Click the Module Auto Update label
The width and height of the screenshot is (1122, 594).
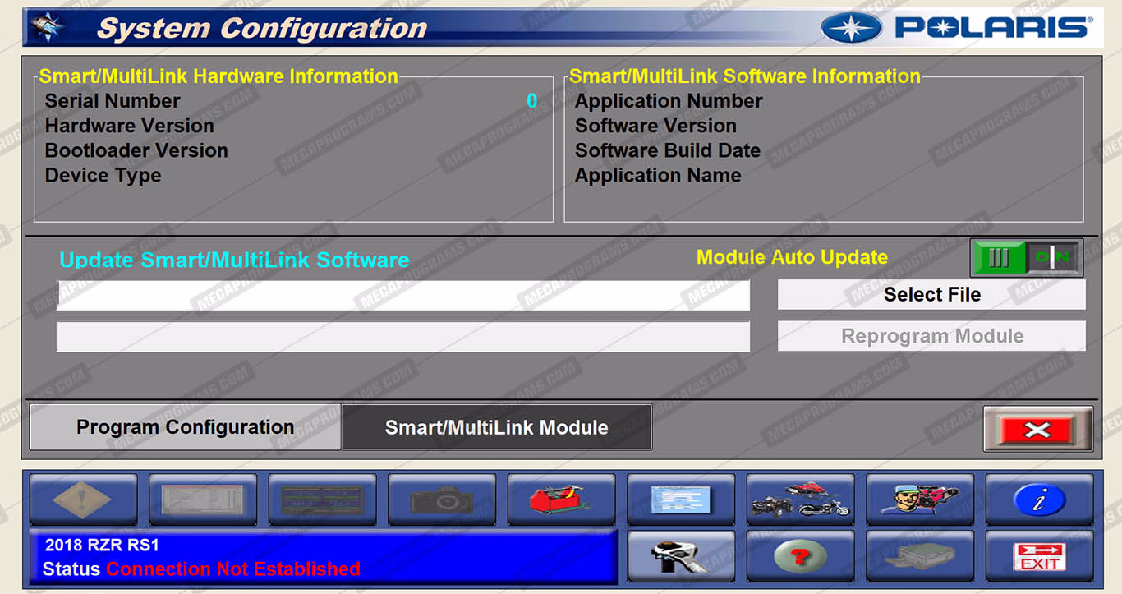[x=792, y=257]
